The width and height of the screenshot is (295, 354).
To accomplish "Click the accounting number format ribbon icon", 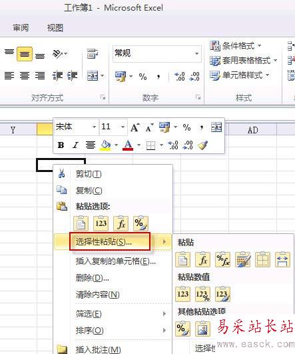I will [x=121, y=76].
